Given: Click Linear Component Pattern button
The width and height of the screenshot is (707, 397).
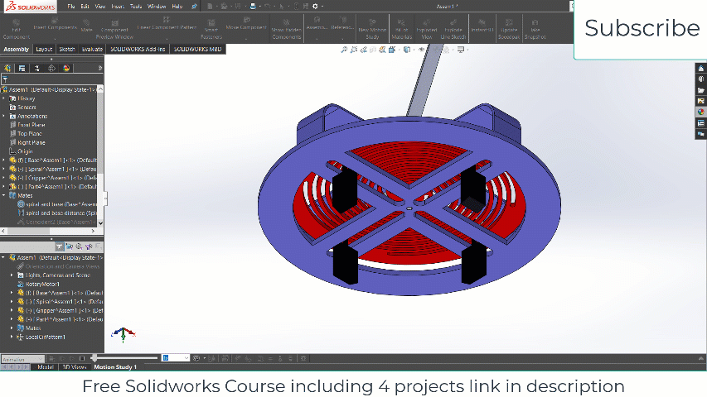Looking at the screenshot, I should tap(167, 24).
